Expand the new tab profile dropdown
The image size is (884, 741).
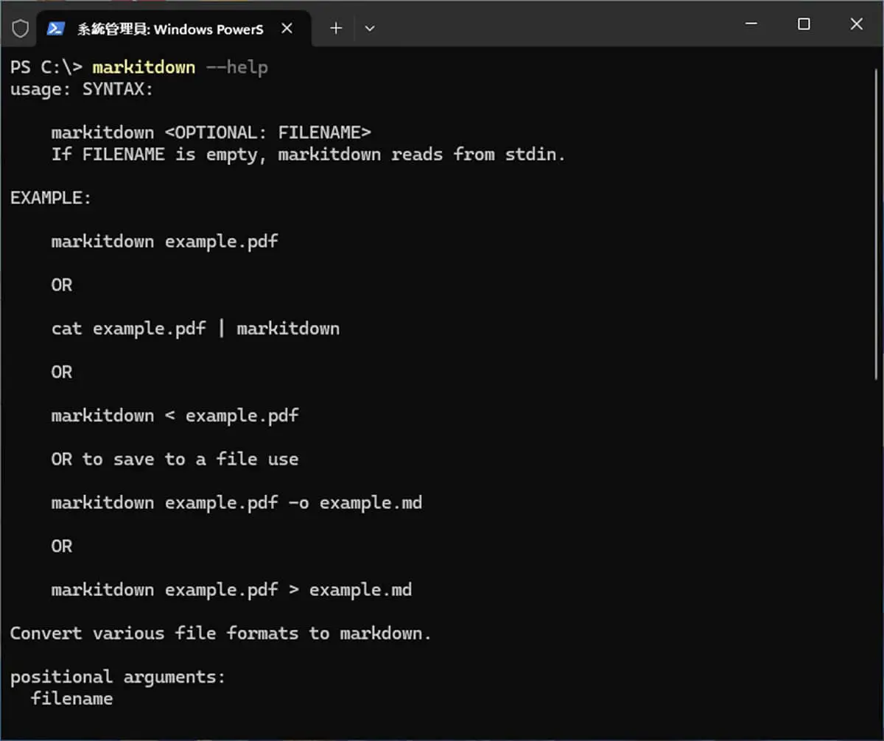370,28
